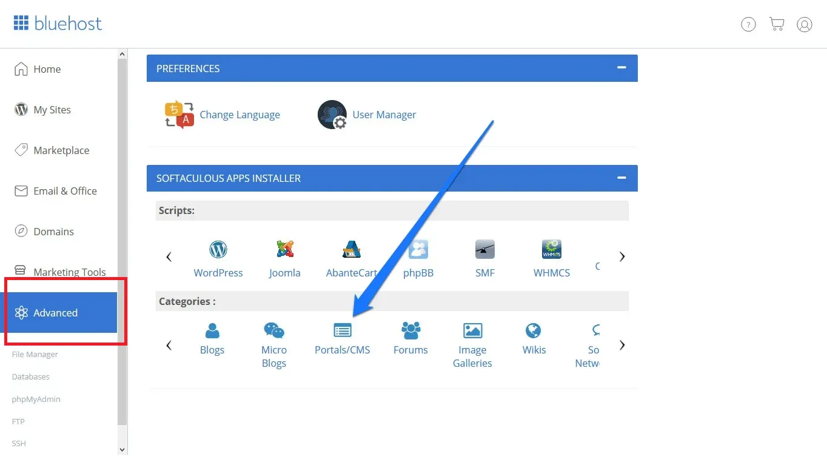Click the AbanteCart text label

(x=352, y=273)
